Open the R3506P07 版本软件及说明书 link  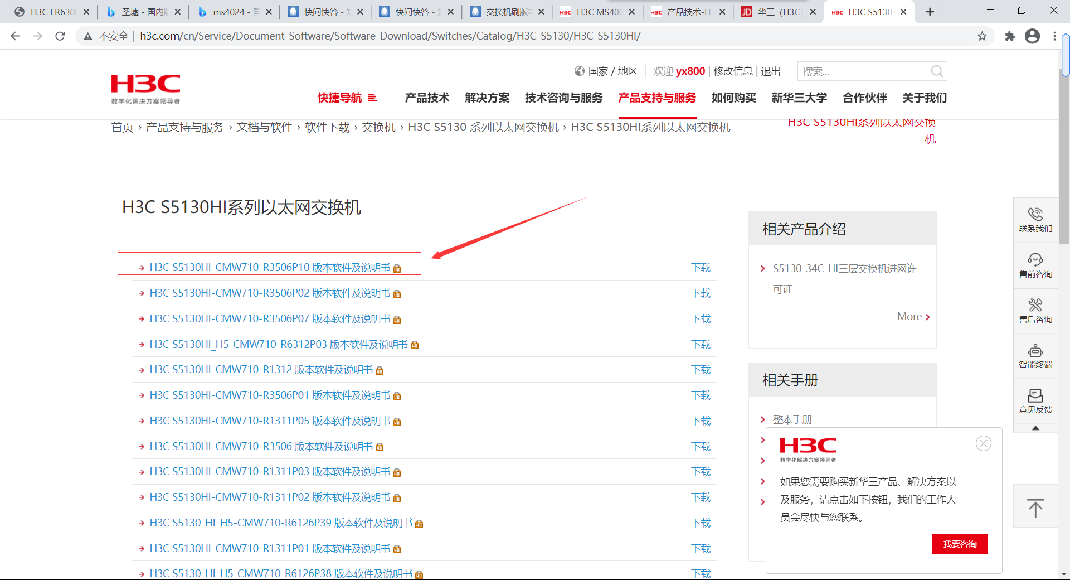(x=270, y=318)
